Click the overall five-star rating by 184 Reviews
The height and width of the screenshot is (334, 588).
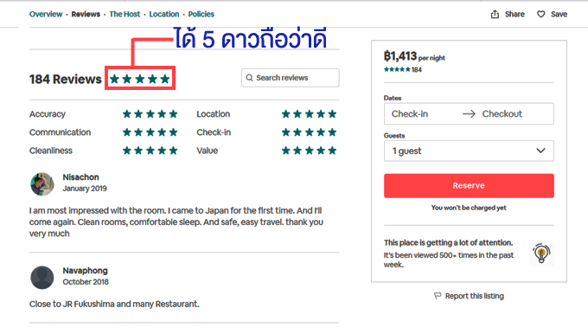(140, 79)
